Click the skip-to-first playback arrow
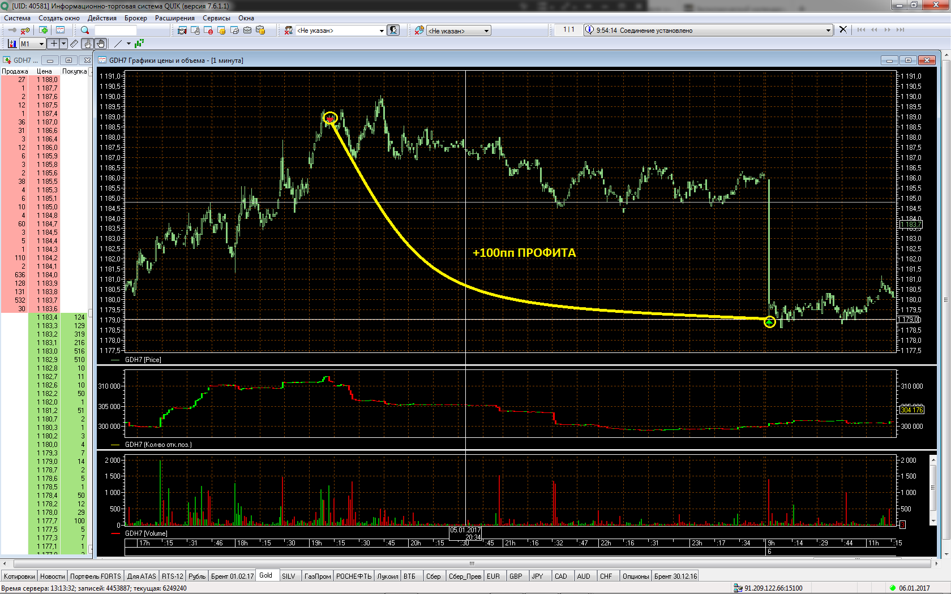The width and height of the screenshot is (951, 594). (x=861, y=29)
